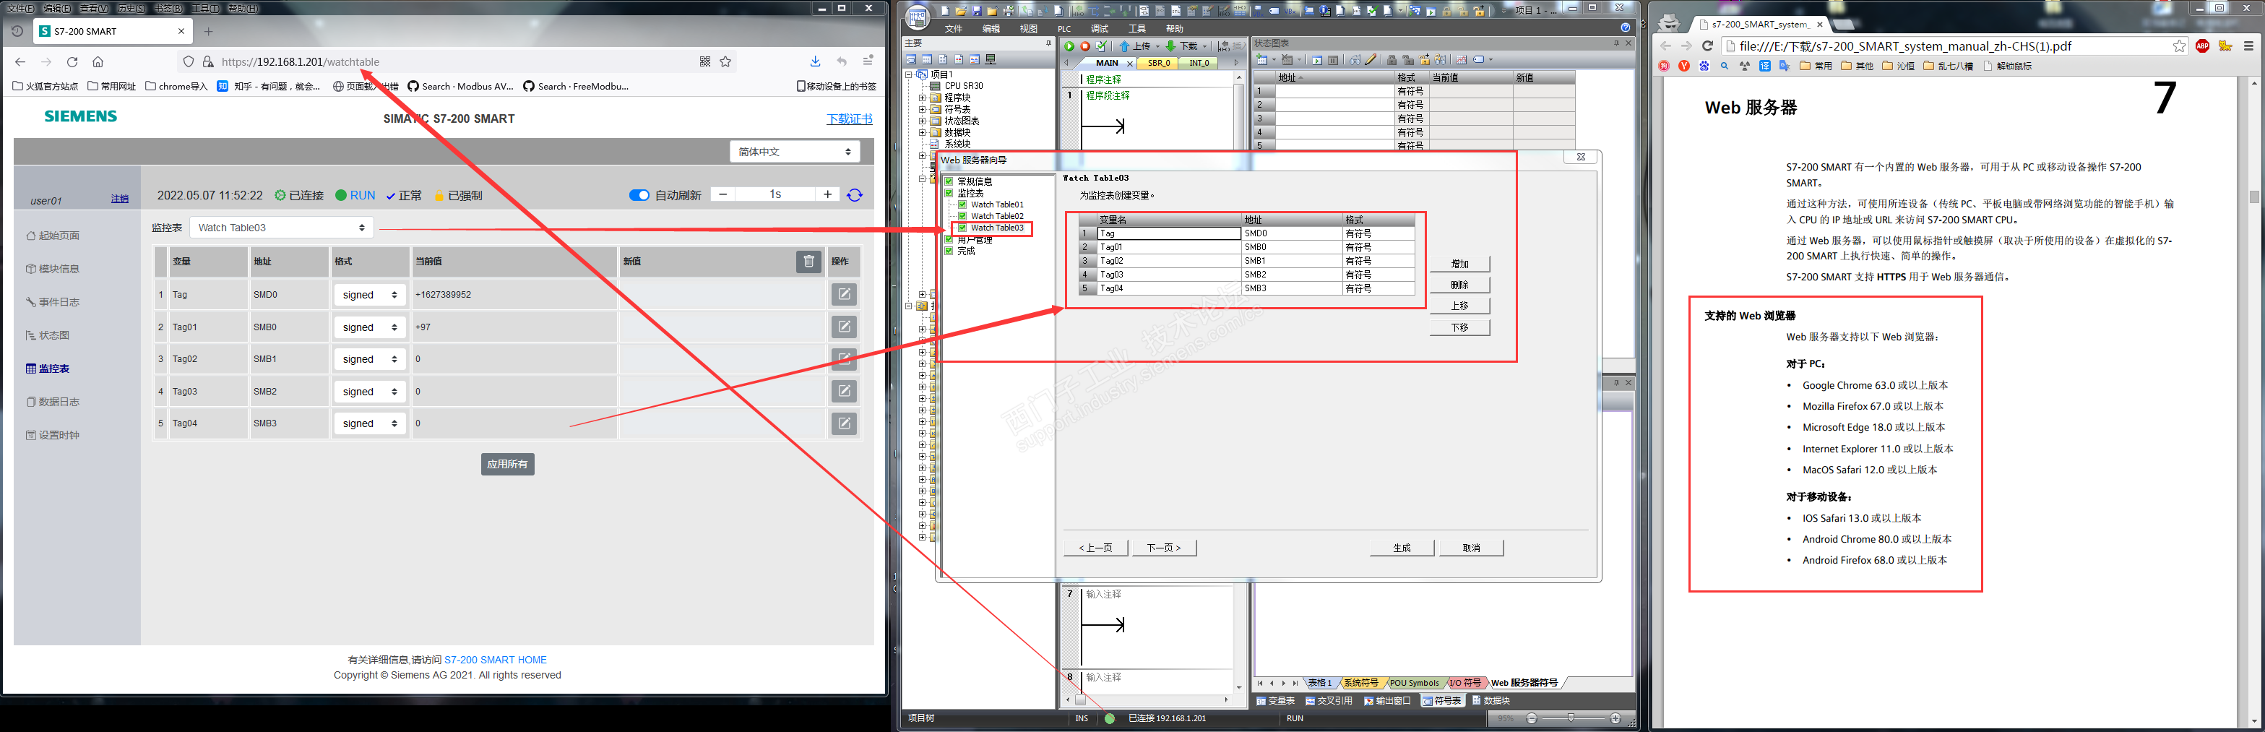
Task: Click the 应用所有 button
Action: pos(507,464)
